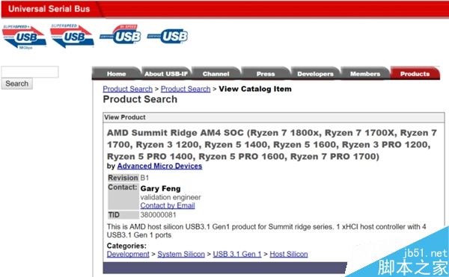Open the Members tab

[365, 74]
